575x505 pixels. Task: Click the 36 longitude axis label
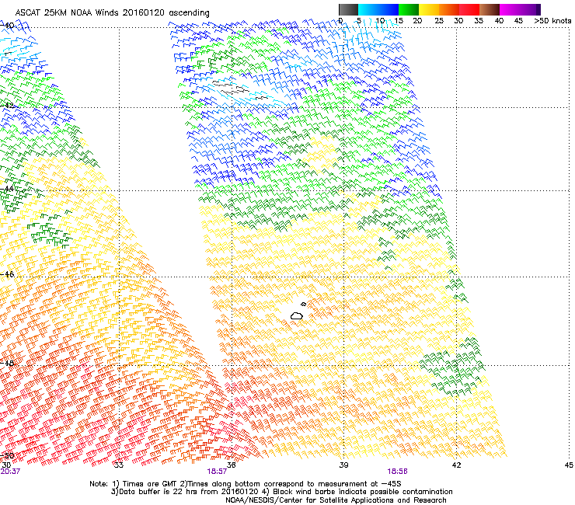(x=232, y=465)
